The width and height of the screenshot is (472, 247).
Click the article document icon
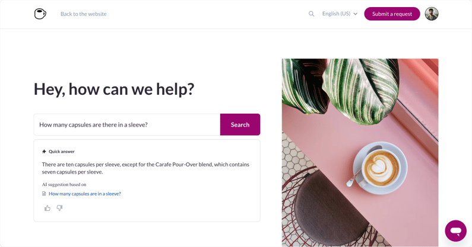tap(44, 194)
